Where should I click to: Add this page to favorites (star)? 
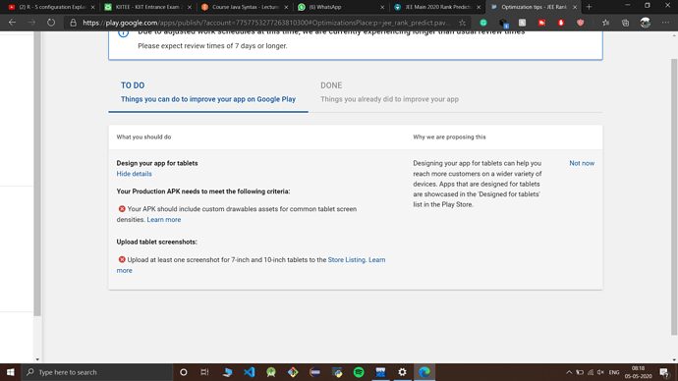point(462,23)
